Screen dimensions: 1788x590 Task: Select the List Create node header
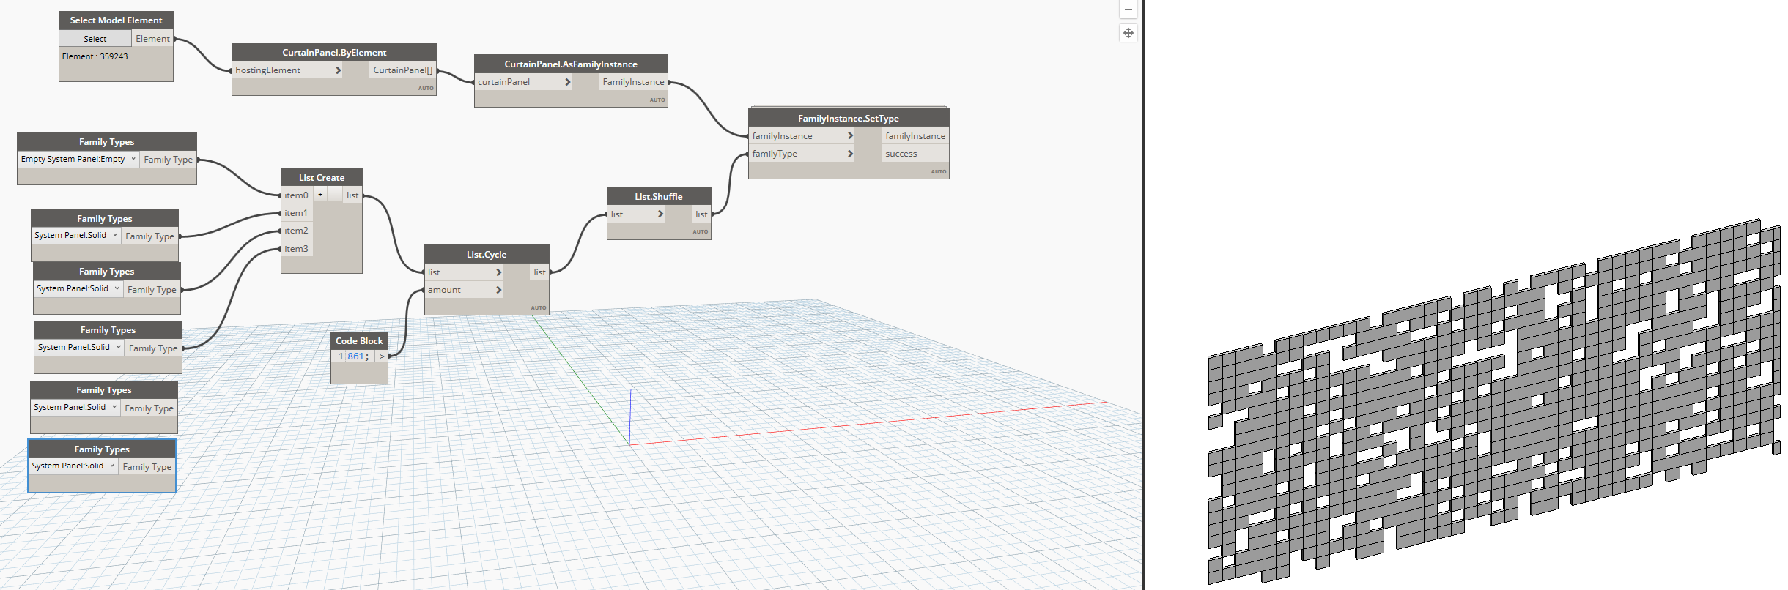click(322, 177)
